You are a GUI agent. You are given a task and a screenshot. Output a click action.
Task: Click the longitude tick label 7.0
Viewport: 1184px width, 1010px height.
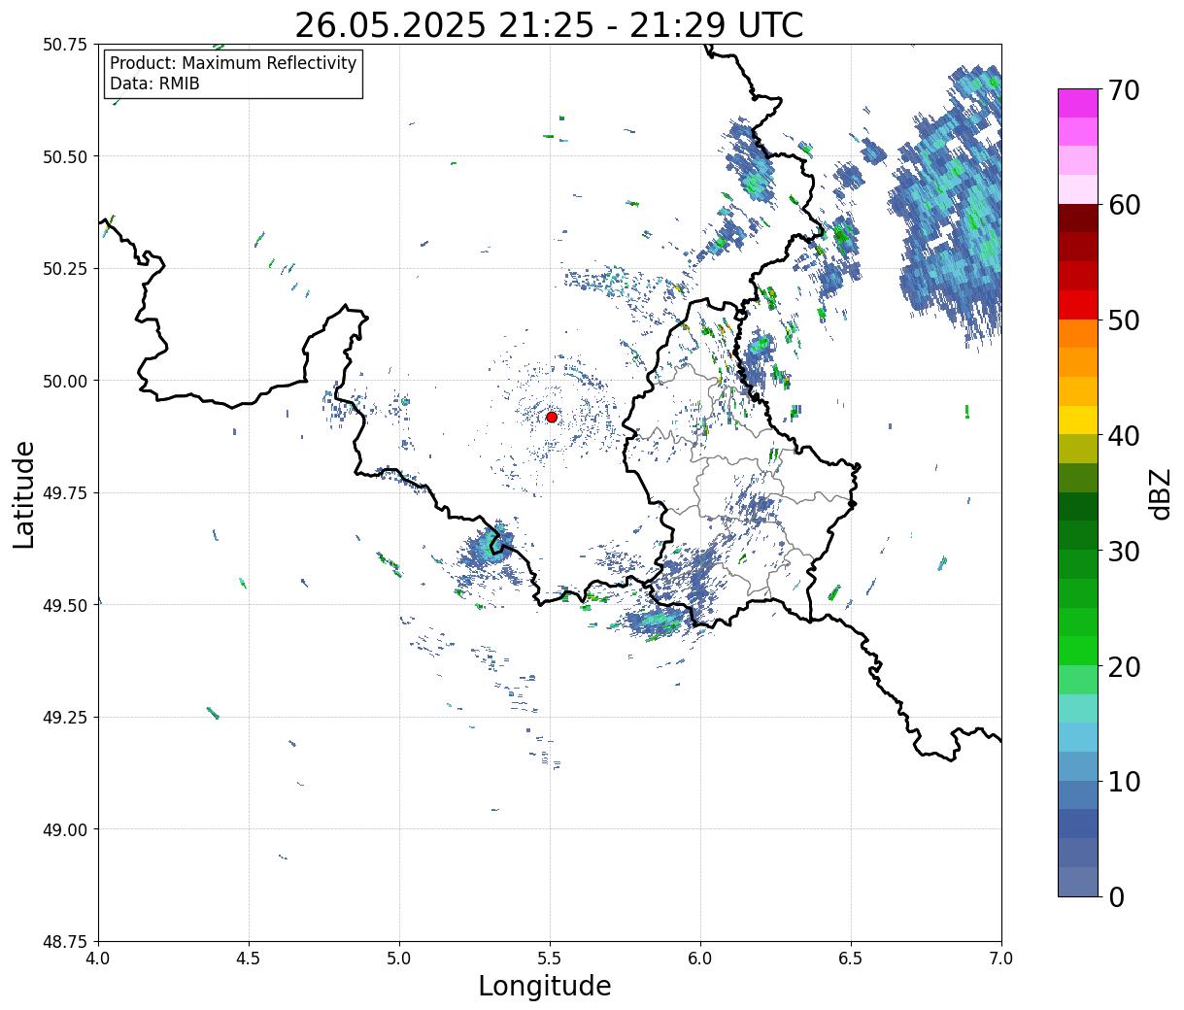[1001, 959]
